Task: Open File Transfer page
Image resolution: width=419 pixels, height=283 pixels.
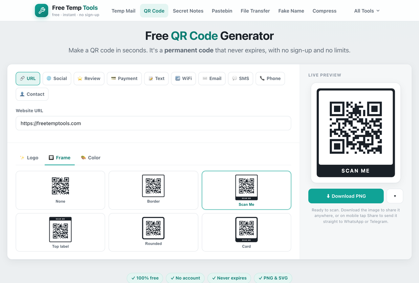Action: coord(255,11)
